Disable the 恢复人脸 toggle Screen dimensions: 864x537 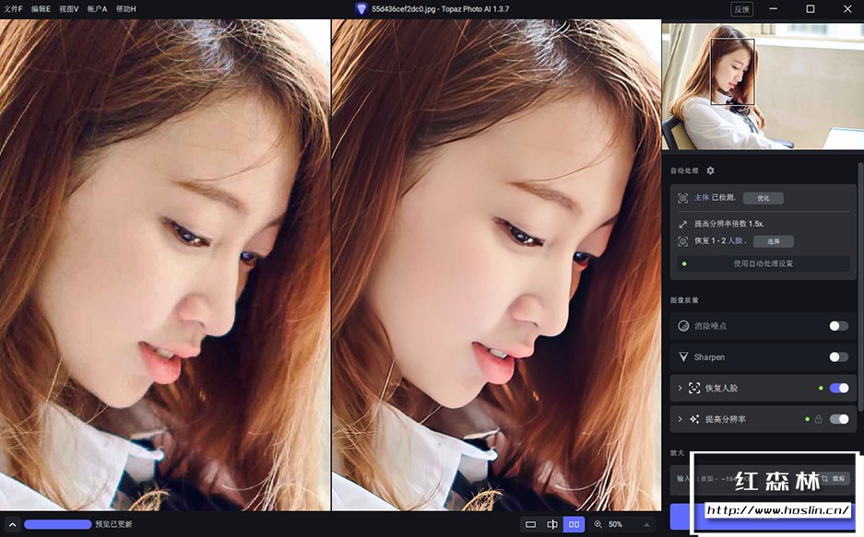[x=839, y=388]
